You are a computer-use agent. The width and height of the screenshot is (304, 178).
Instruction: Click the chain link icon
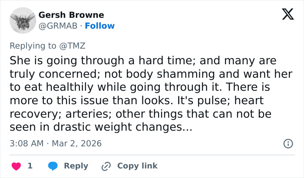106,166
